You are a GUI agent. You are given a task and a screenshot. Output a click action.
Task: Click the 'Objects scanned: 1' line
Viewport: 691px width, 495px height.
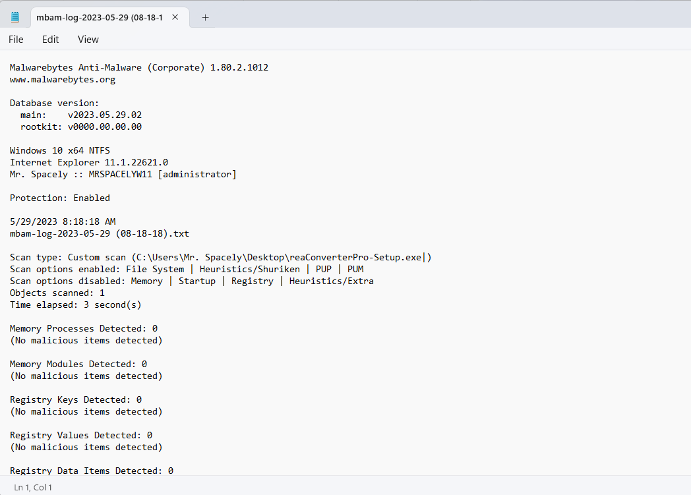[x=57, y=293]
